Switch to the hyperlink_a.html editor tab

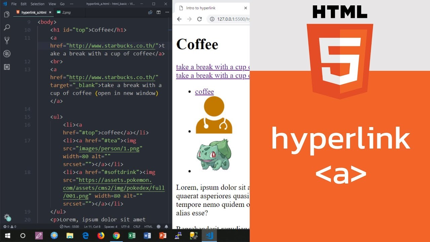[x=34, y=12]
